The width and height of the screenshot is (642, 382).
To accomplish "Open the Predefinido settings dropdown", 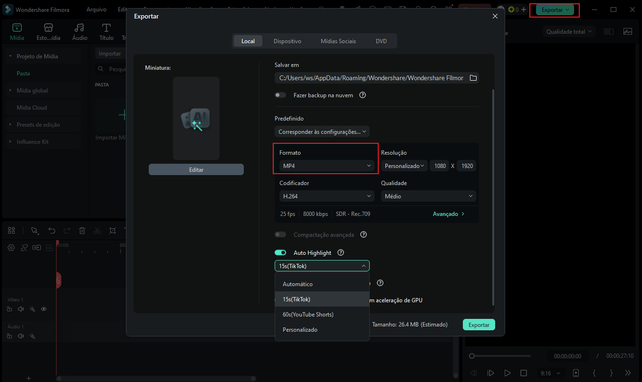I will [322, 131].
